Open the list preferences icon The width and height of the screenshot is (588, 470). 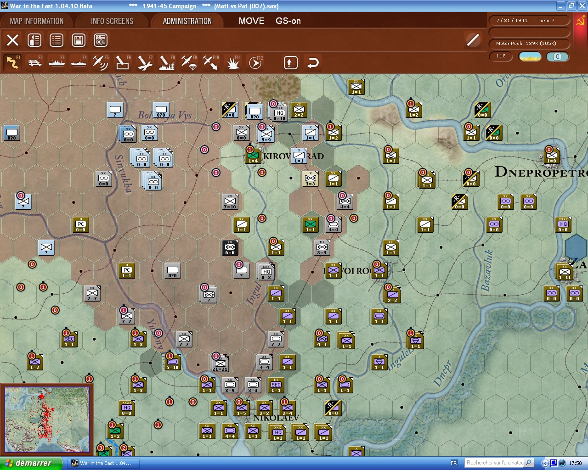[x=57, y=40]
